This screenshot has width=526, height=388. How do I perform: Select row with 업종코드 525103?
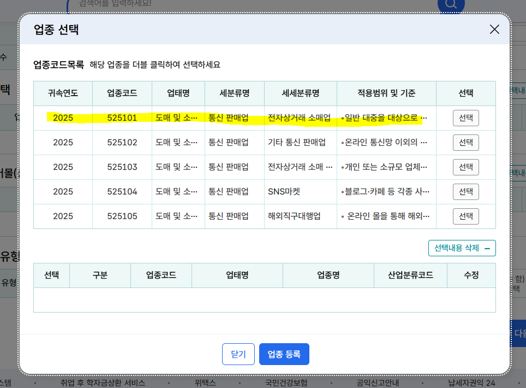[x=465, y=167]
